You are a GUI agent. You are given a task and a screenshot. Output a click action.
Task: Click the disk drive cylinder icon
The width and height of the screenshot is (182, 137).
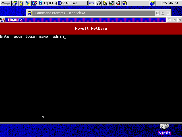[x=41, y=3]
